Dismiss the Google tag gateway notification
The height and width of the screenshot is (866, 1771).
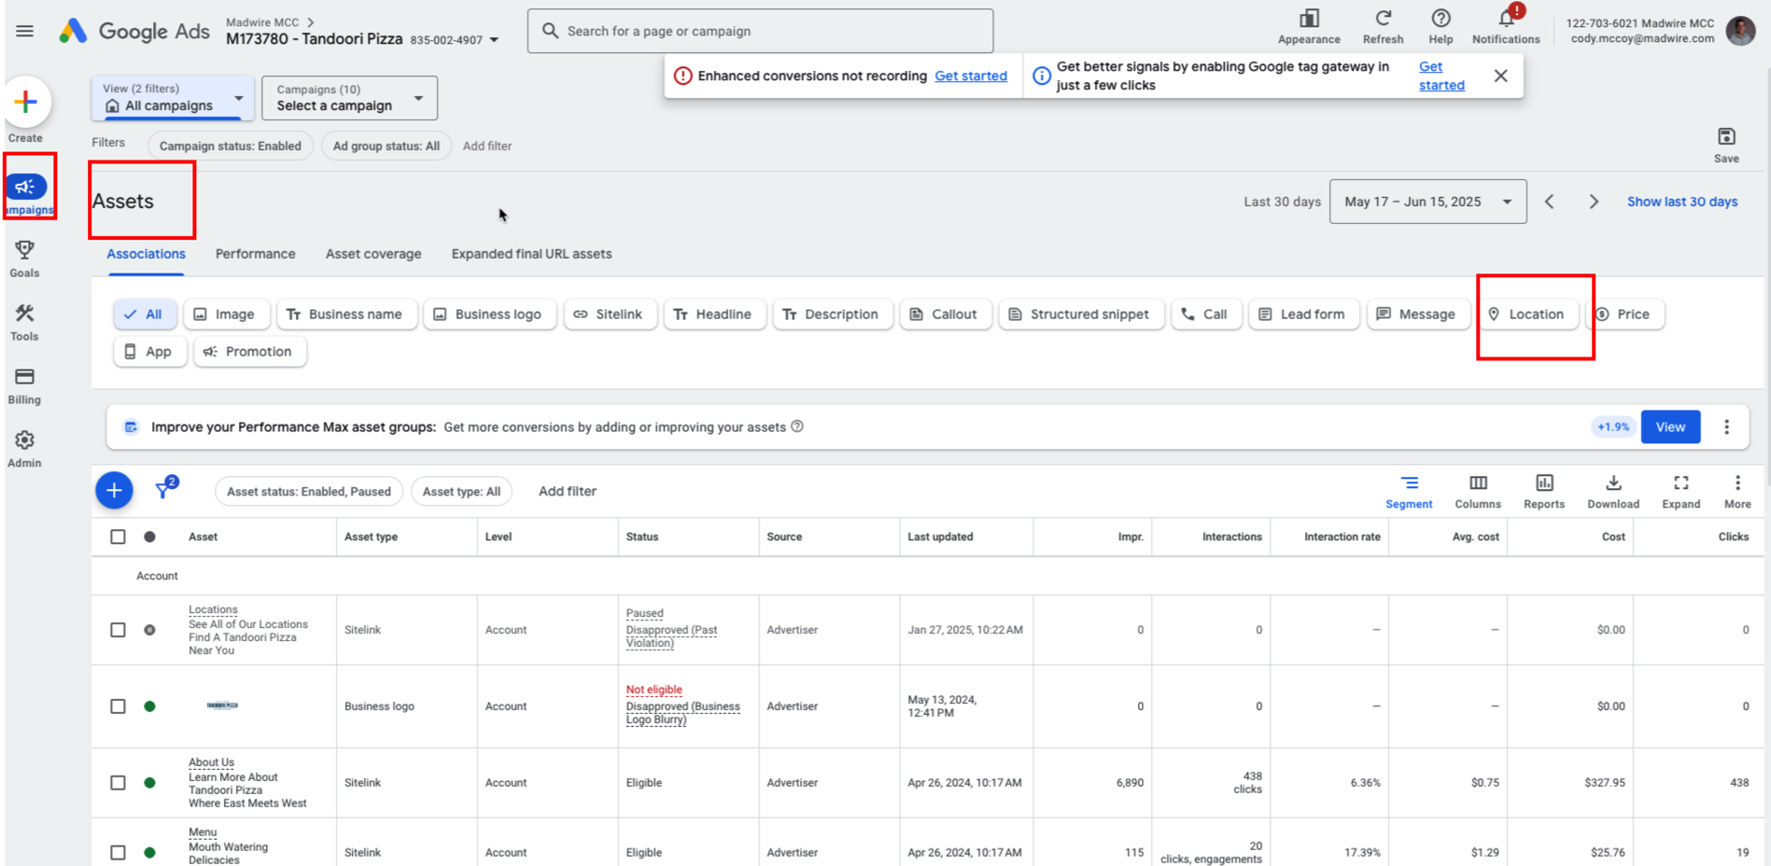[1500, 76]
